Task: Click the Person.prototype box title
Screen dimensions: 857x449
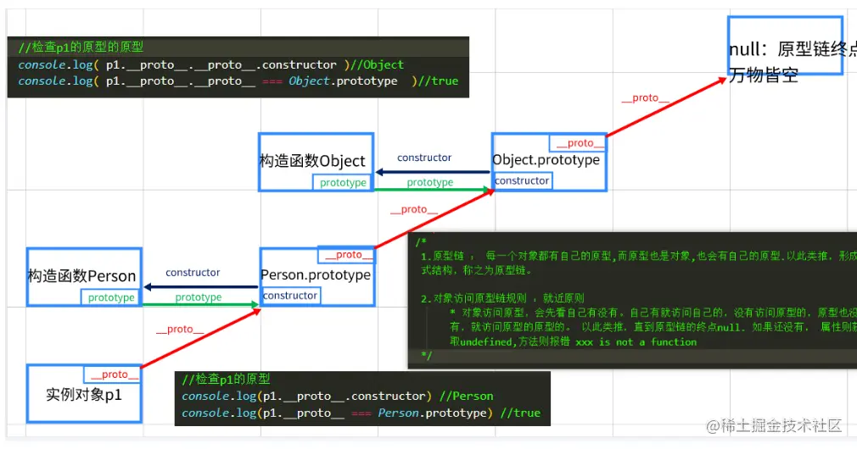Action: click(316, 275)
